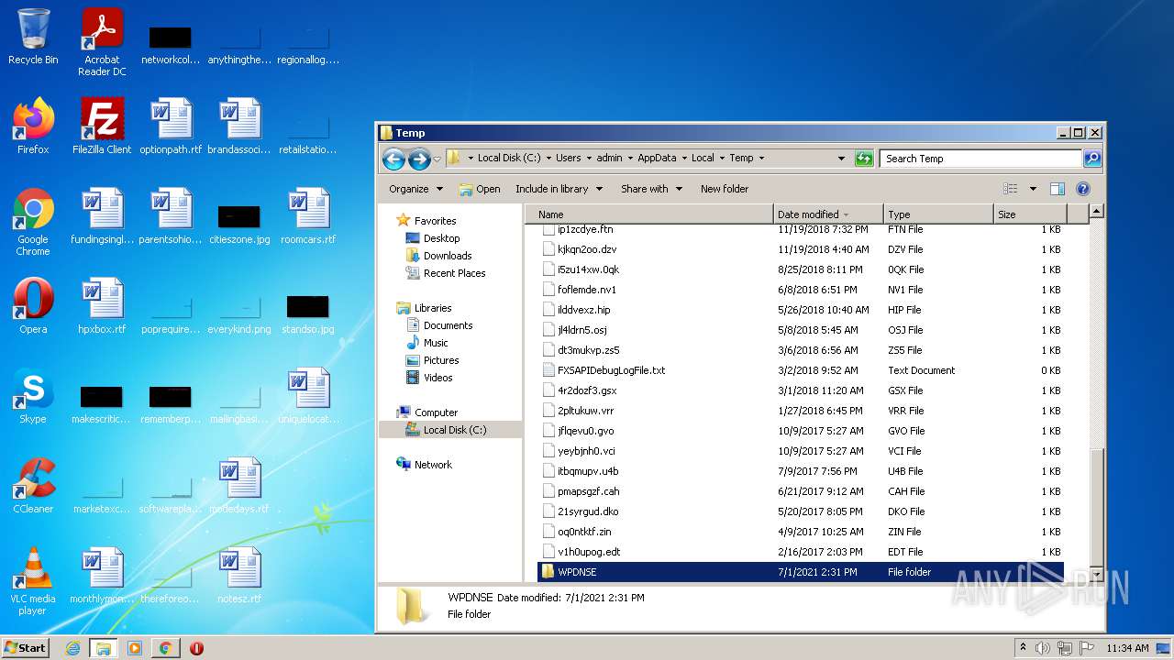Select roomcars.rtf desktop file
Viewport: 1174px width, 660px height.
[308, 215]
